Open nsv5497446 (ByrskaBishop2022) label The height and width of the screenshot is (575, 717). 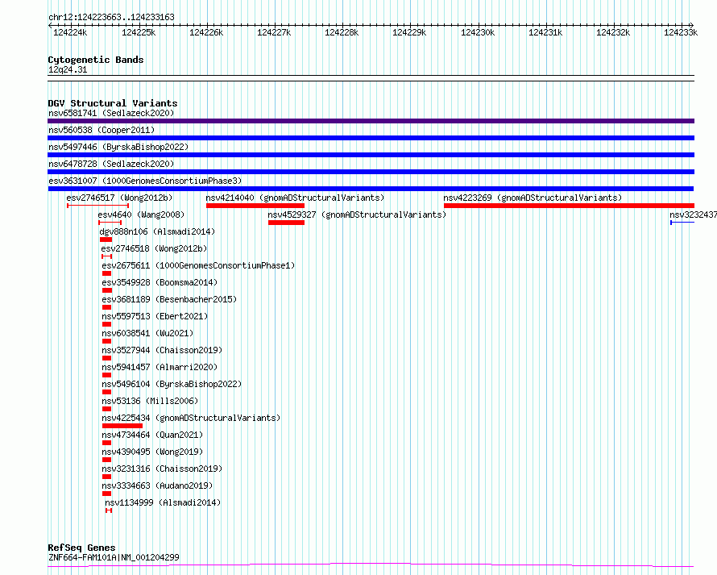pos(118,147)
